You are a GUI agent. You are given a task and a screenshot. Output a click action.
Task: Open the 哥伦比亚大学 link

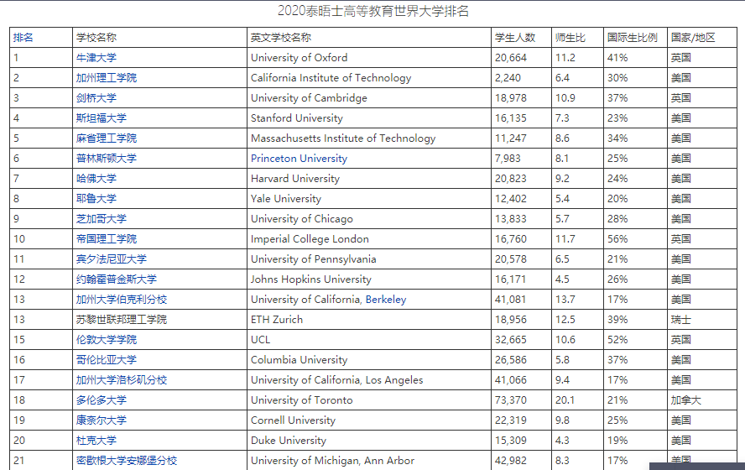106,360
